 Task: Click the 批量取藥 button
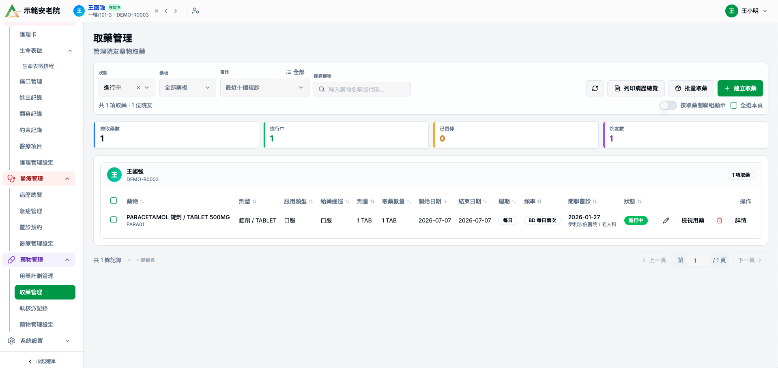pos(691,88)
